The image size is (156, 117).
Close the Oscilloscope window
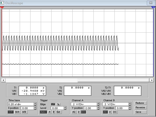click(151, 3)
